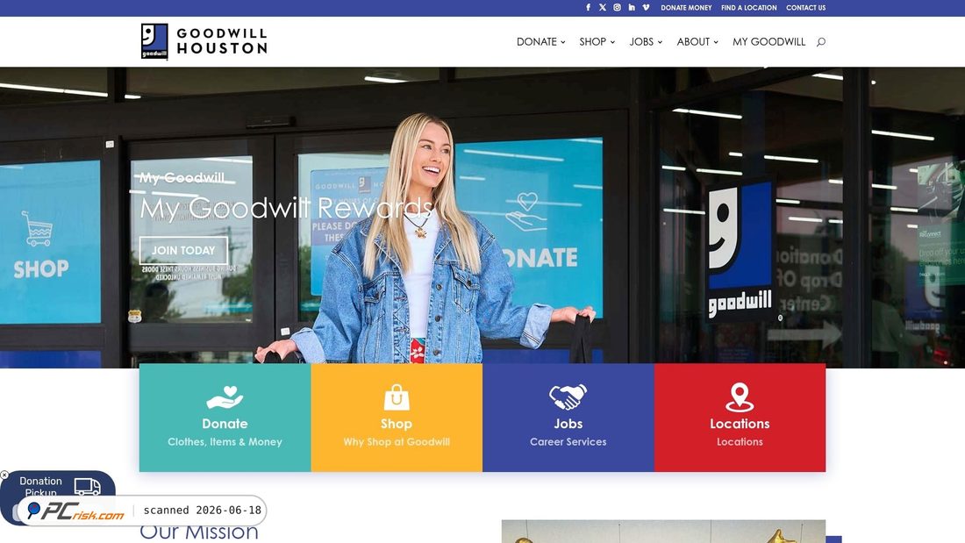Click 'Clothes, Items & Money' text

click(225, 442)
